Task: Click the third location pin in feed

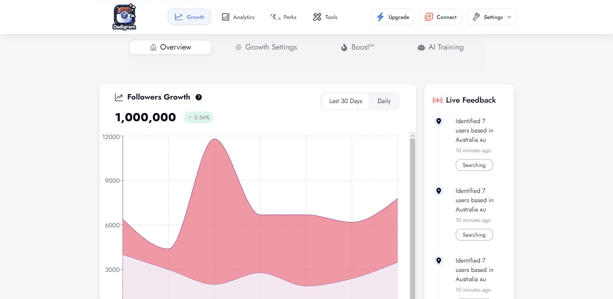Action: point(439,261)
